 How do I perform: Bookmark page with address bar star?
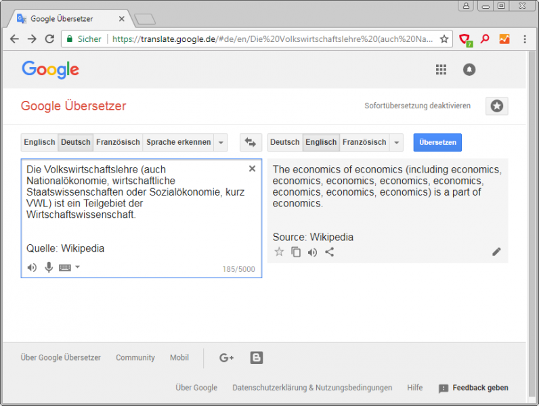point(444,39)
